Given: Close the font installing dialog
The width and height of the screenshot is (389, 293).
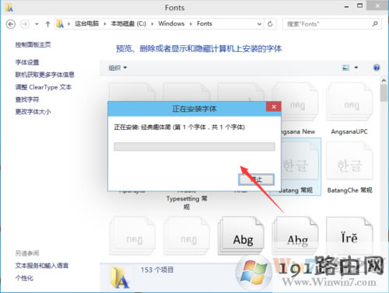Looking at the screenshot, I should pyautogui.click(x=274, y=106).
